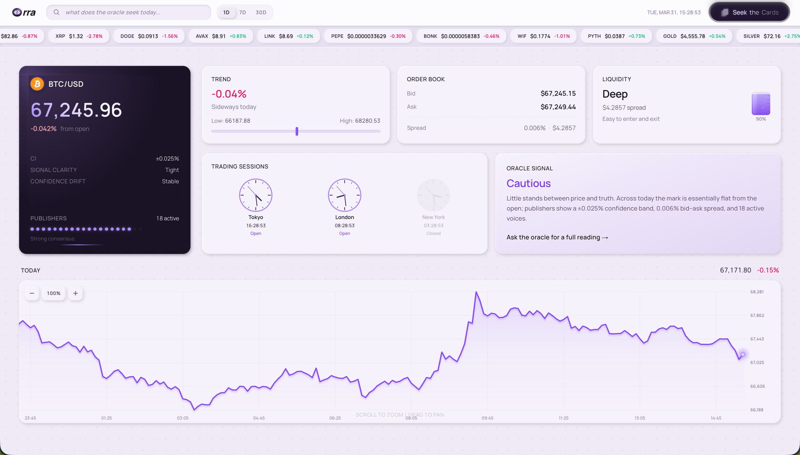Click the Bitcoin BTC/USD coin icon
The image size is (800, 455).
(37, 84)
